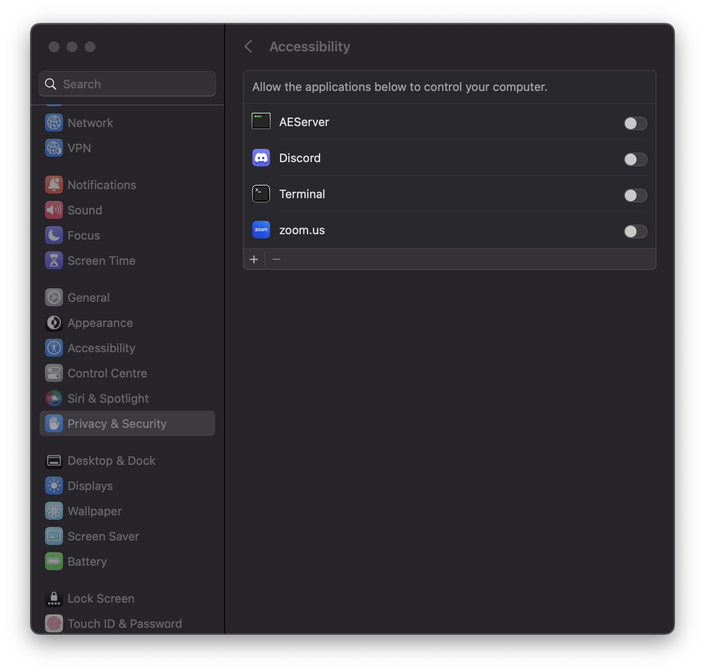Remove selected app with minus button
This screenshot has width=705, height=672.
coord(276,259)
